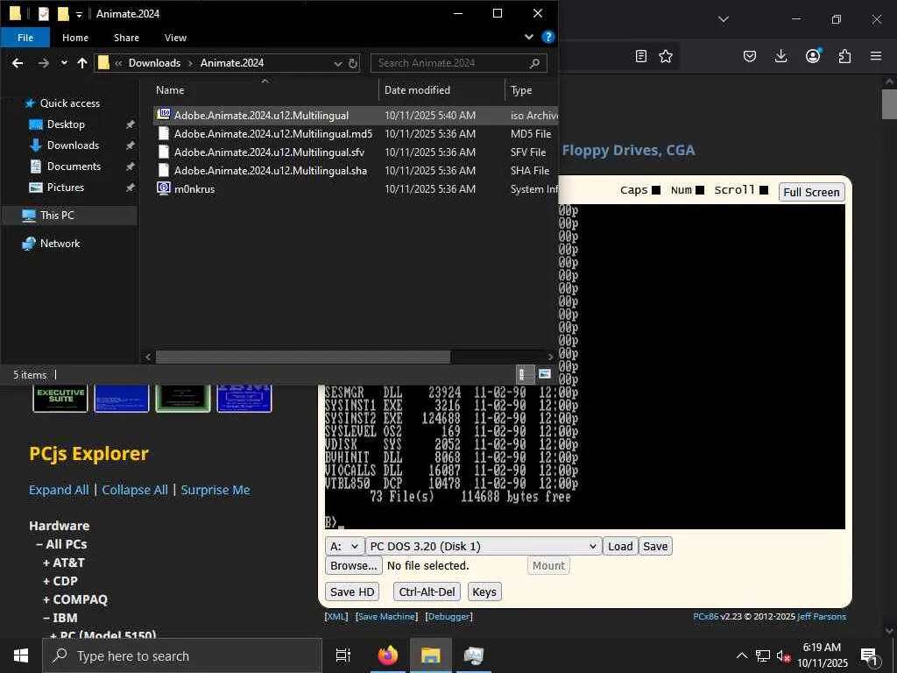Open the customize Quick Access Toolbar dropdown
This screenshot has width=897, height=673.
point(79,14)
